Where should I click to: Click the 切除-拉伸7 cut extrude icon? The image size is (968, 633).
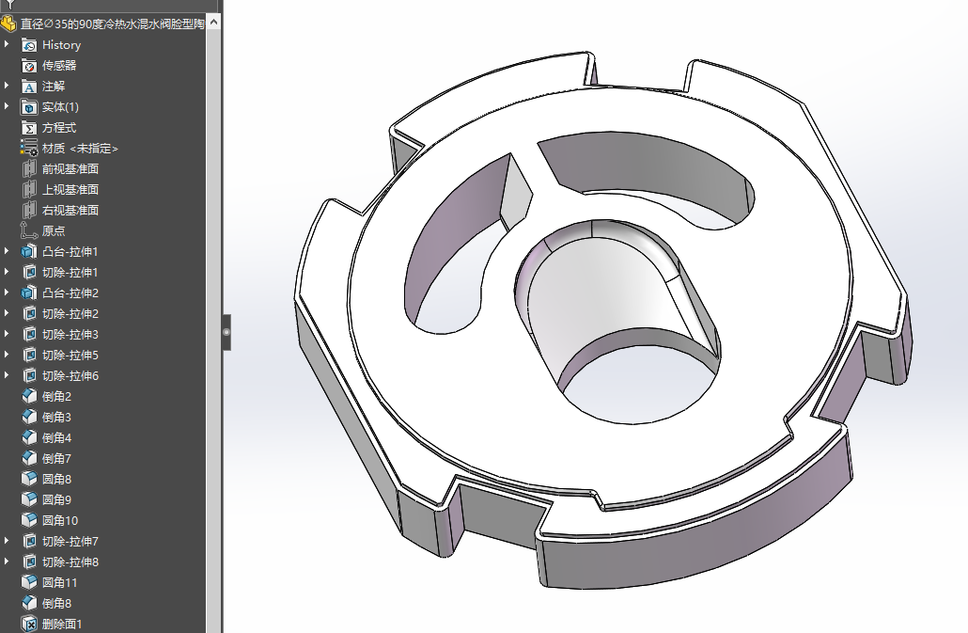[x=29, y=542]
